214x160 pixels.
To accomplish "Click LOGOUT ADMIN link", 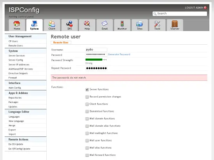I will 194,8.
